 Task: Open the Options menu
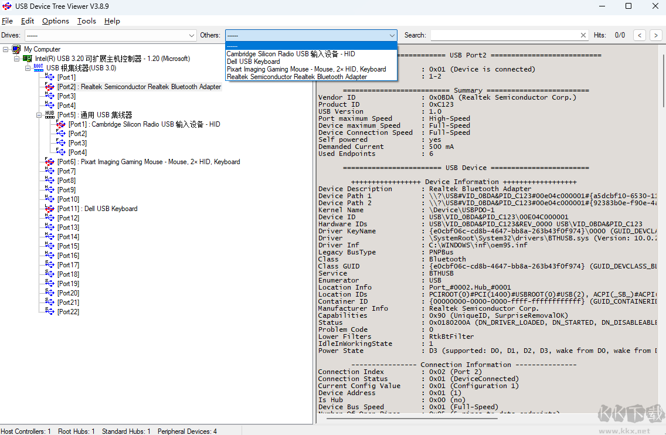pyautogui.click(x=55, y=21)
